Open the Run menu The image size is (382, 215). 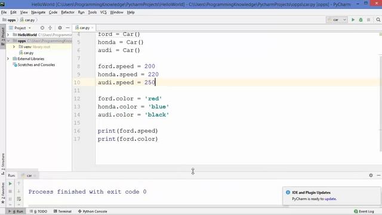coord(81,12)
